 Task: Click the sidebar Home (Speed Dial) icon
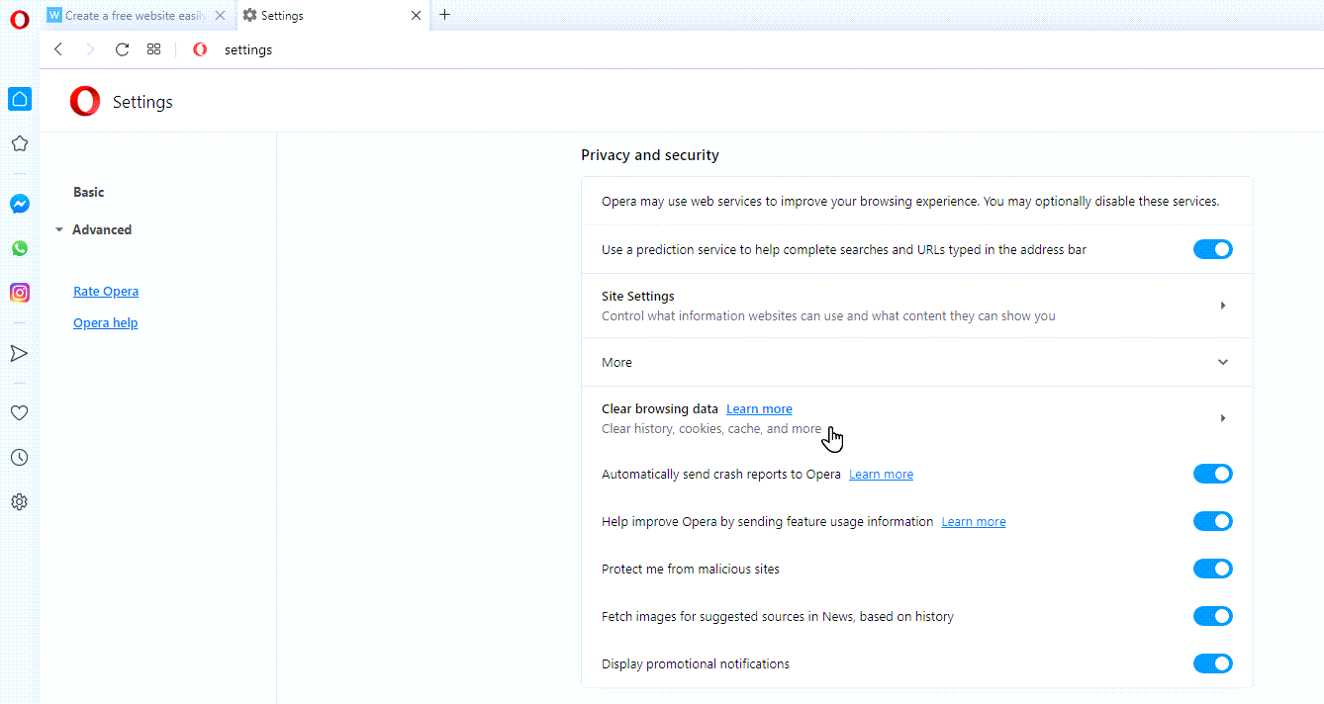[20, 99]
